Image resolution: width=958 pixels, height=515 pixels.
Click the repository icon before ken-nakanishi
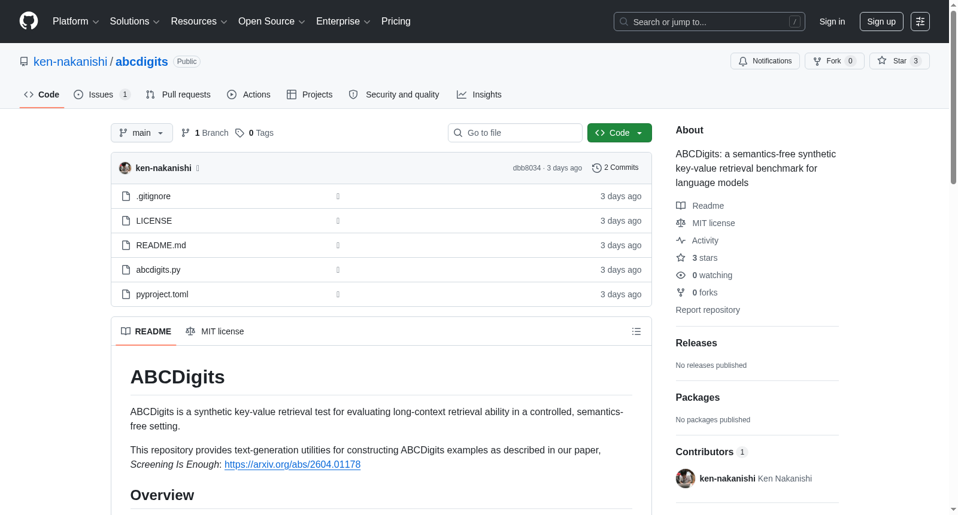[24, 62]
